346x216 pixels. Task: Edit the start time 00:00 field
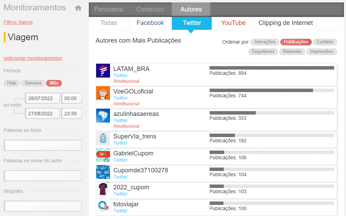(x=71, y=98)
